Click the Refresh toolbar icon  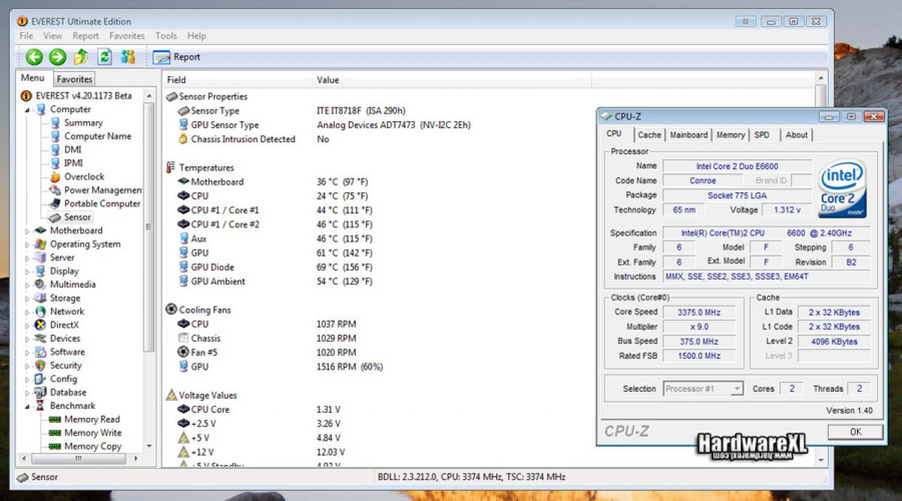pos(104,57)
